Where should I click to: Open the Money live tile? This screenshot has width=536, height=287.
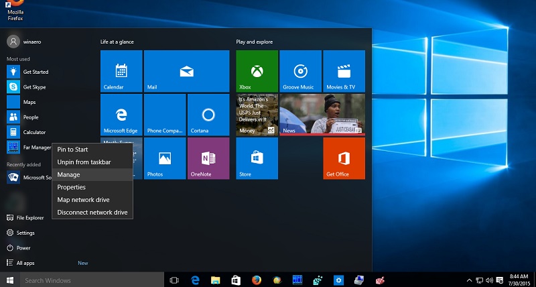point(257,115)
